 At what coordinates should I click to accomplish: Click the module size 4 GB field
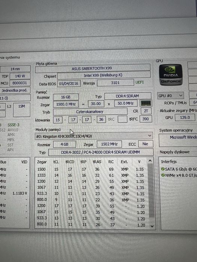(65, 144)
